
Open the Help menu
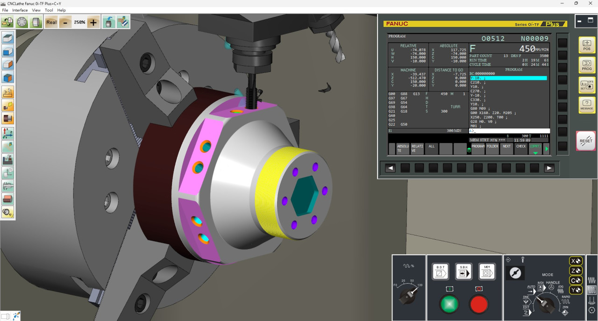click(61, 10)
